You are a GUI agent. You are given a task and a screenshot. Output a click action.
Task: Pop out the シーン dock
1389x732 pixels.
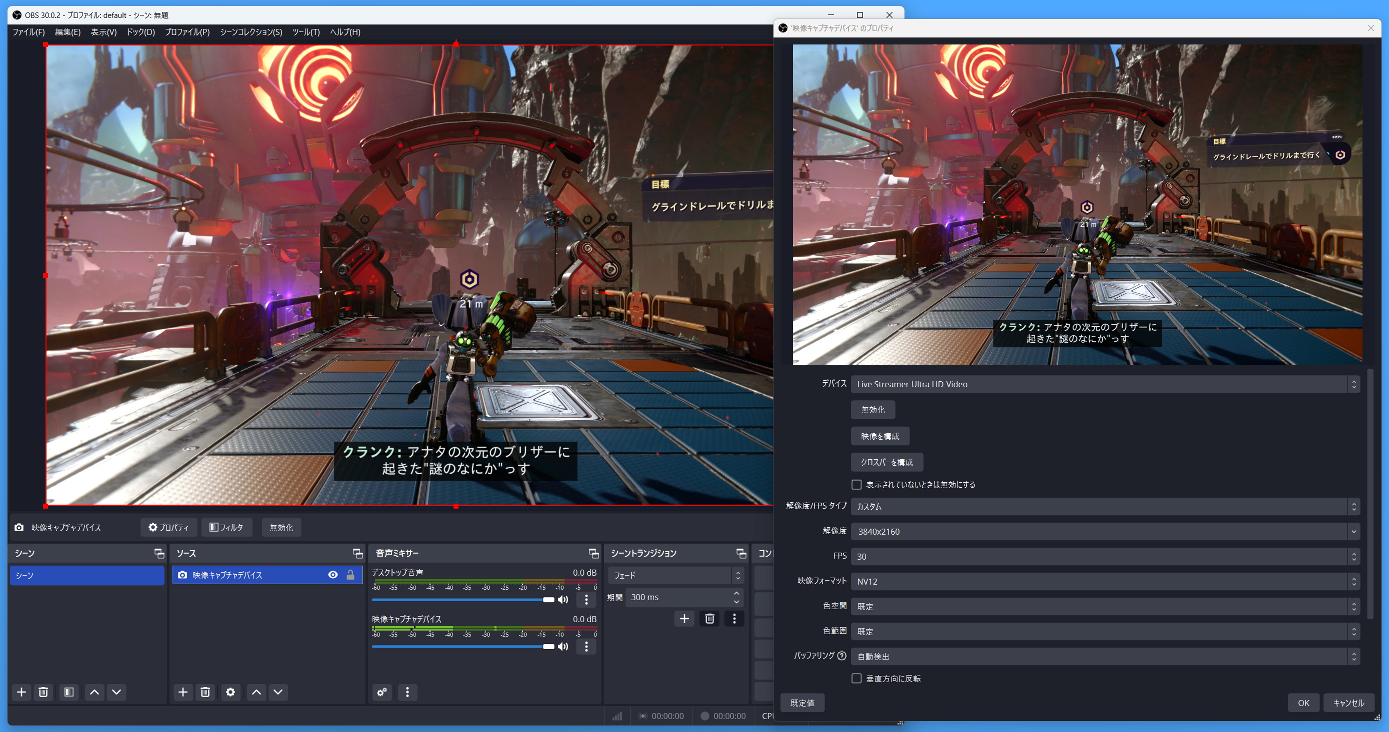click(159, 554)
